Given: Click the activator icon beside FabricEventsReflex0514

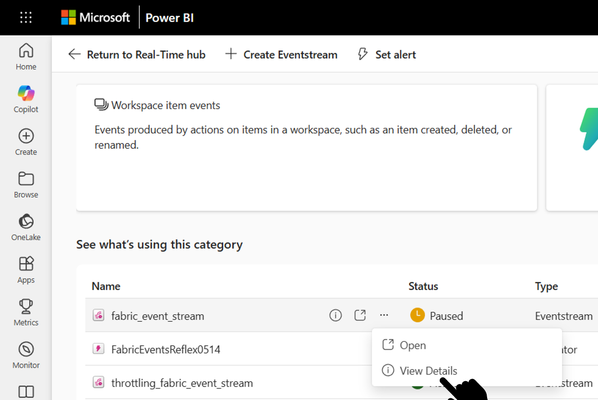Looking at the screenshot, I should click(x=98, y=349).
